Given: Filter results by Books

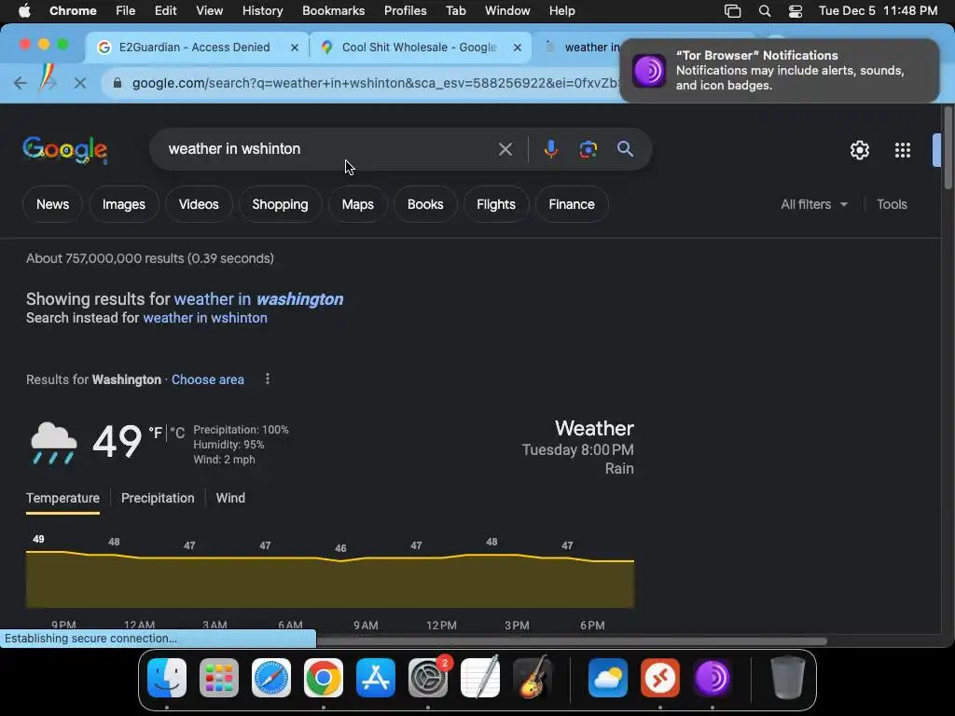Looking at the screenshot, I should tap(425, 204).
